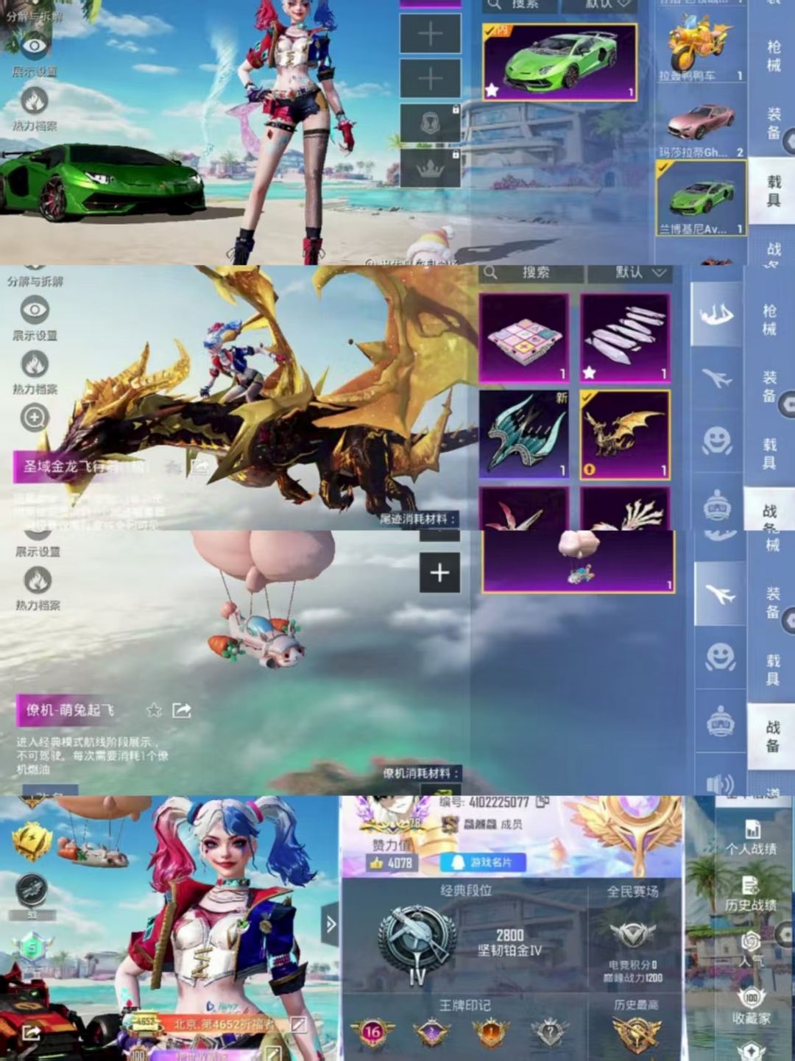Open 热力档案 flame icon in 萌兔起飞 panel
795x1061 pixels.
[x=38, y=580]
